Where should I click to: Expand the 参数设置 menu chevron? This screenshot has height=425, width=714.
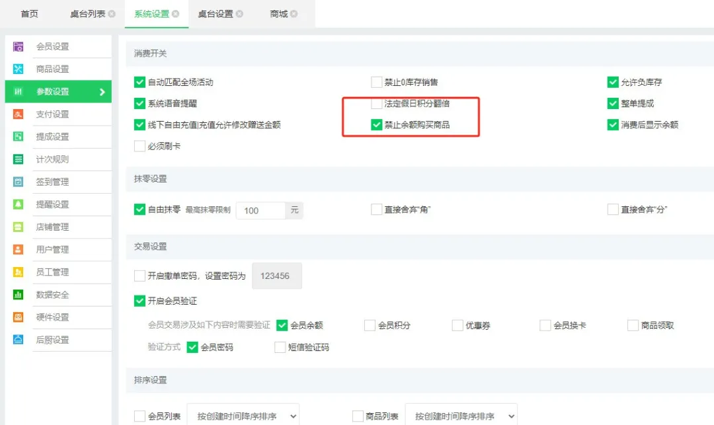101,91
